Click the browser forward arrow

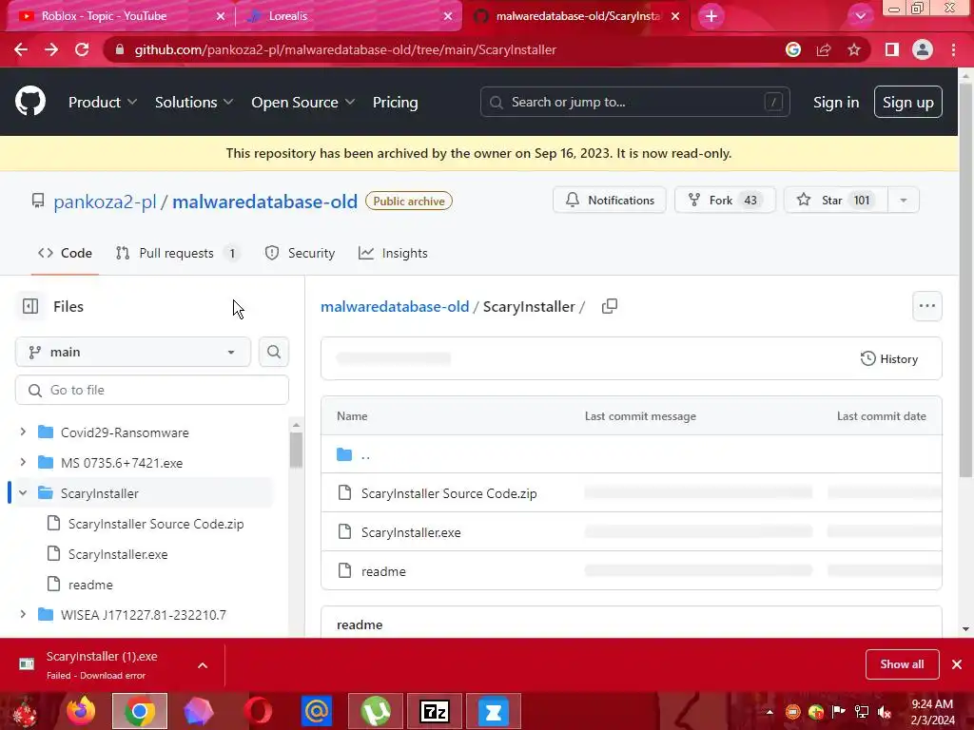point(51,49)
